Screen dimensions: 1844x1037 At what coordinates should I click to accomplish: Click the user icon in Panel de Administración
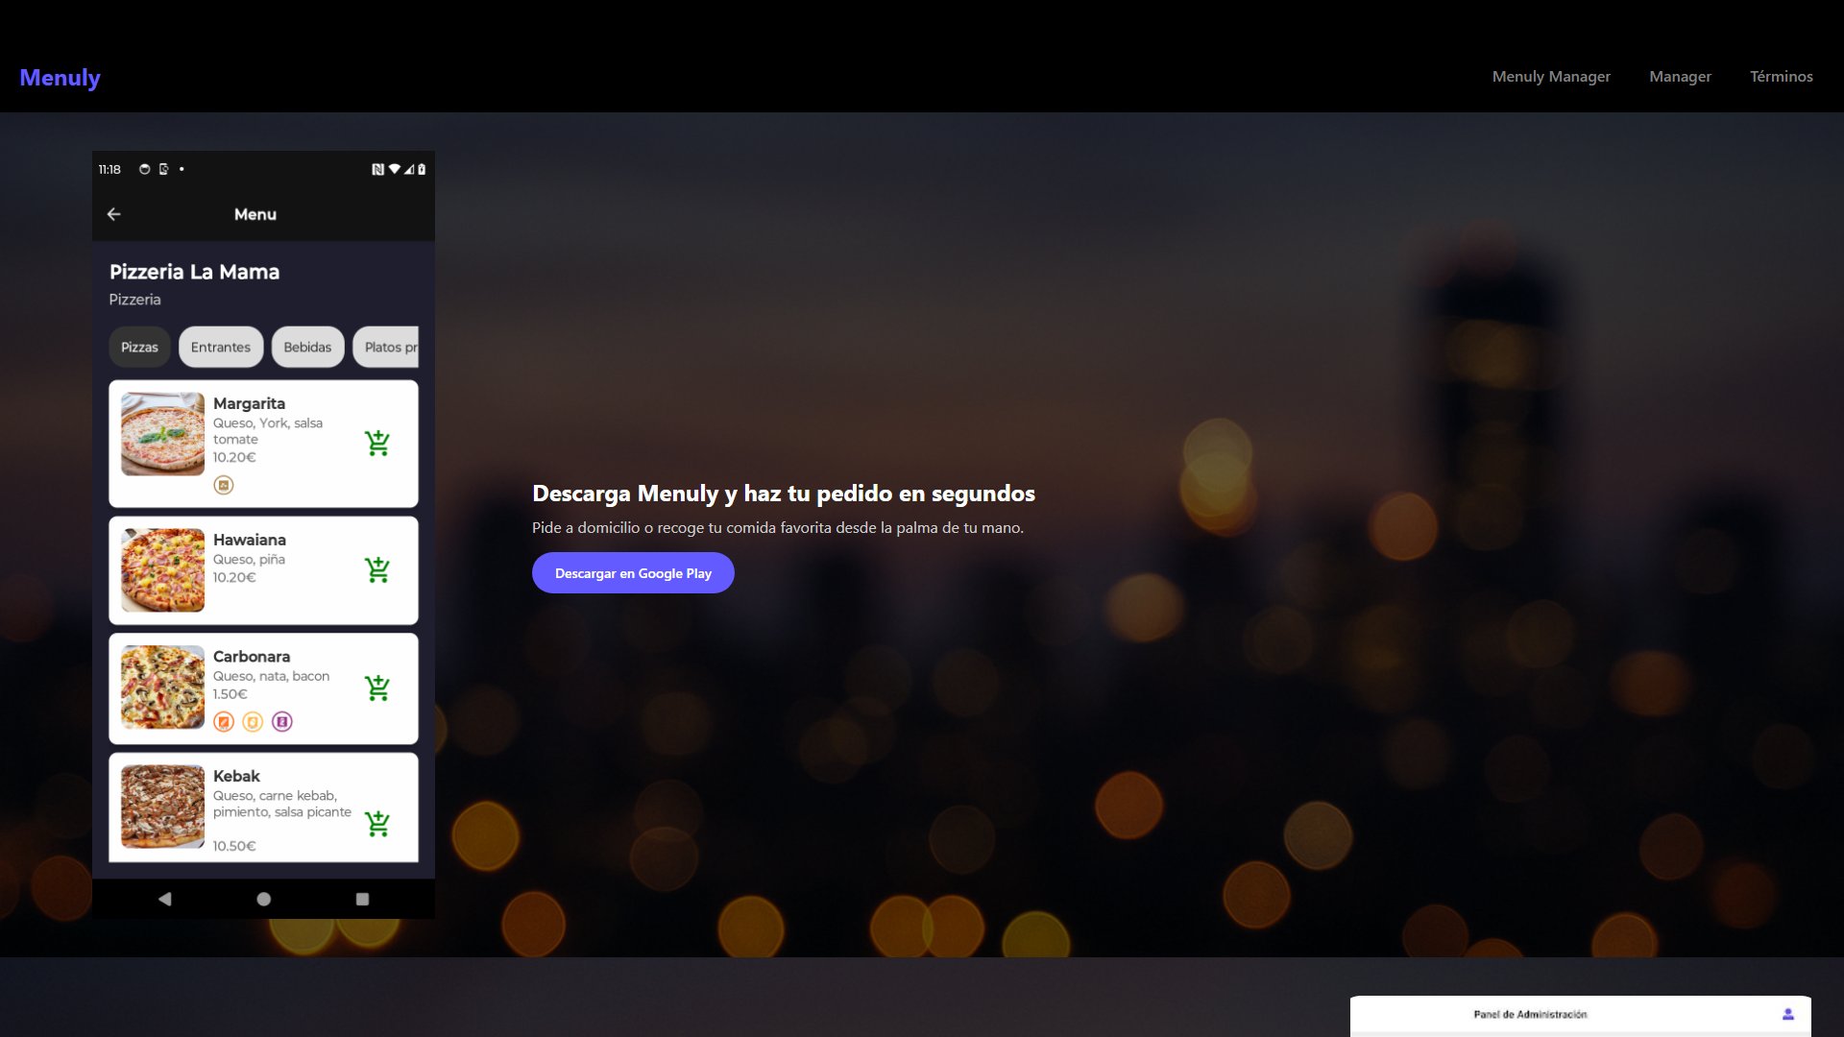point(1788,1014)
